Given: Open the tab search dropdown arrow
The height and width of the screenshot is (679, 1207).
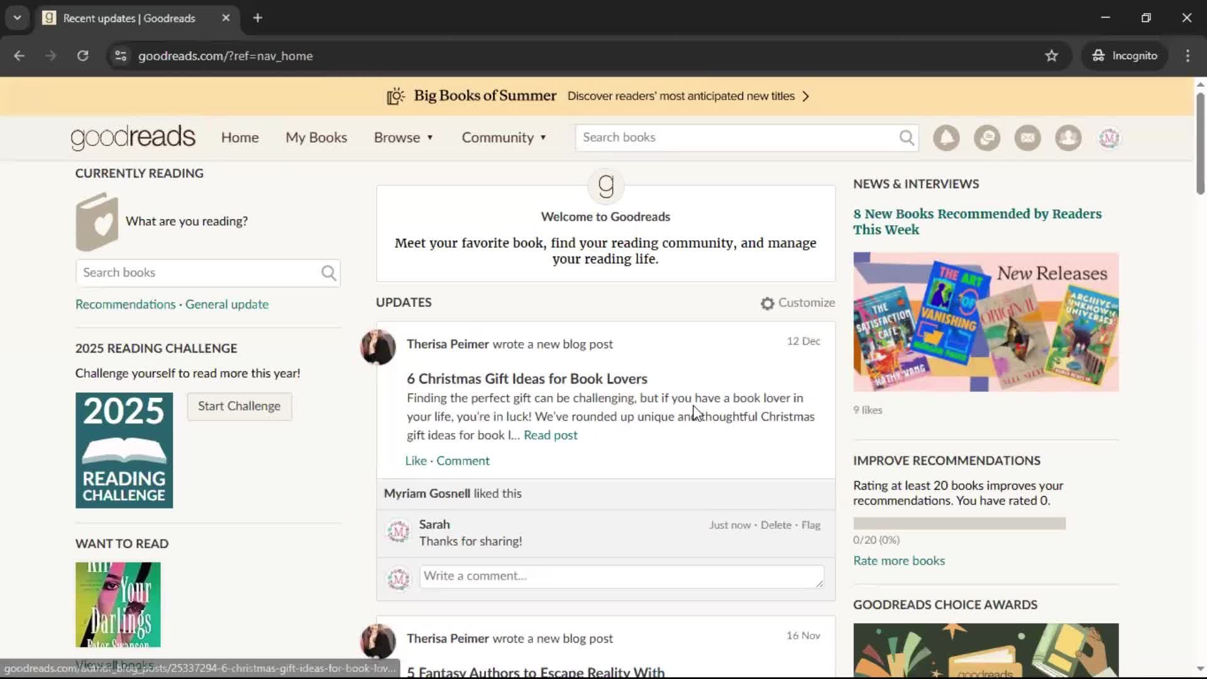Looking at the screenshot, I should (18, 18).
